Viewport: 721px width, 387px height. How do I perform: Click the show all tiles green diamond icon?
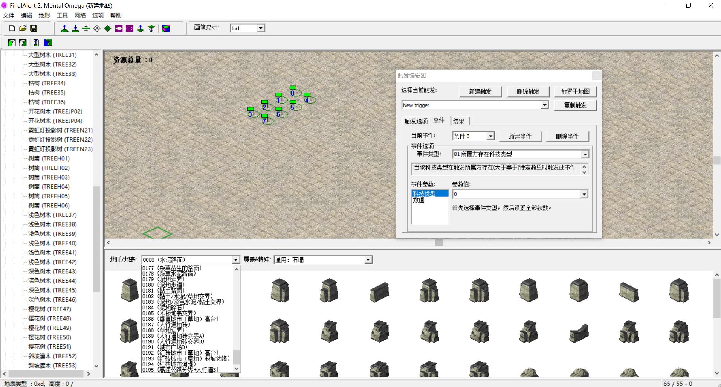pos(108,28)
